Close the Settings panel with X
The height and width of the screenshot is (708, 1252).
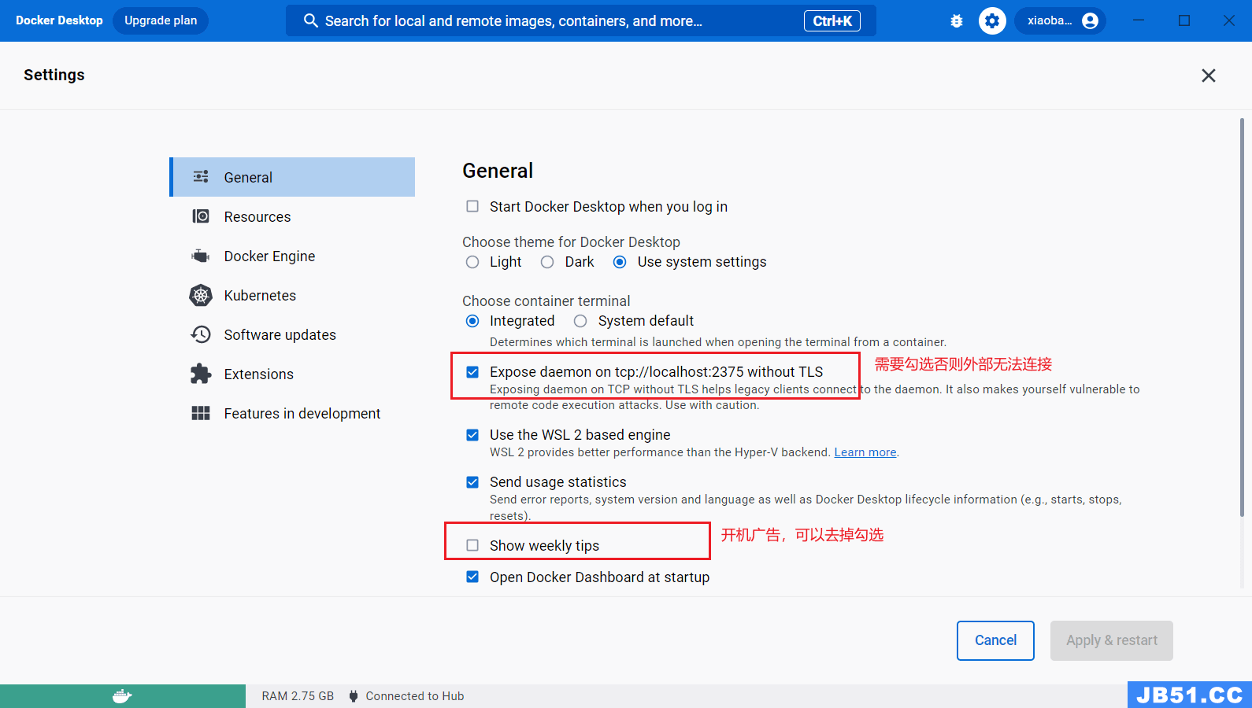tap(1208, 76)
